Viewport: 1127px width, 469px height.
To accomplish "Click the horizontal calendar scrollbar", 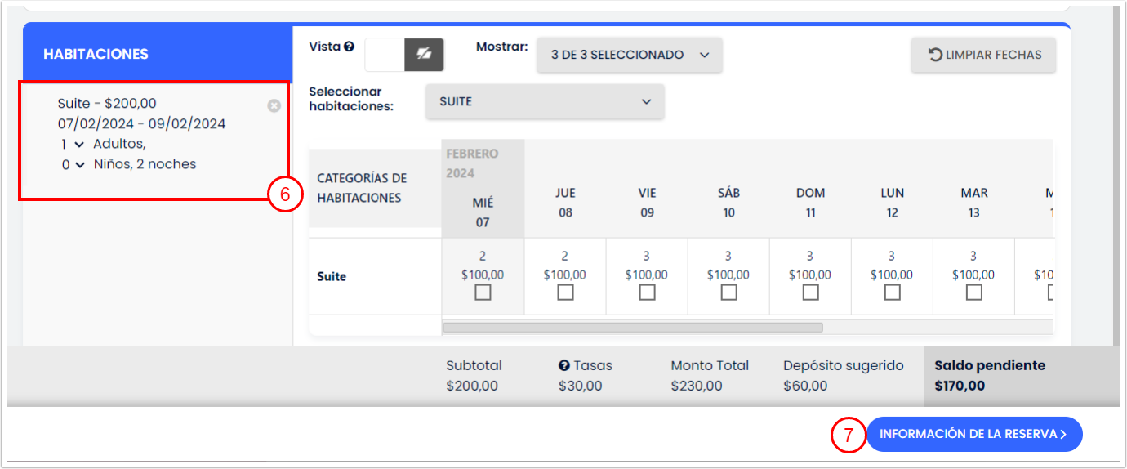I will click(x=632, y=327).
